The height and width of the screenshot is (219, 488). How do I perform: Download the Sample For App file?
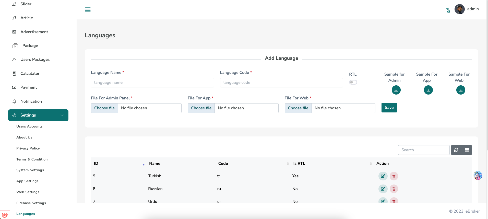[428, 90]
